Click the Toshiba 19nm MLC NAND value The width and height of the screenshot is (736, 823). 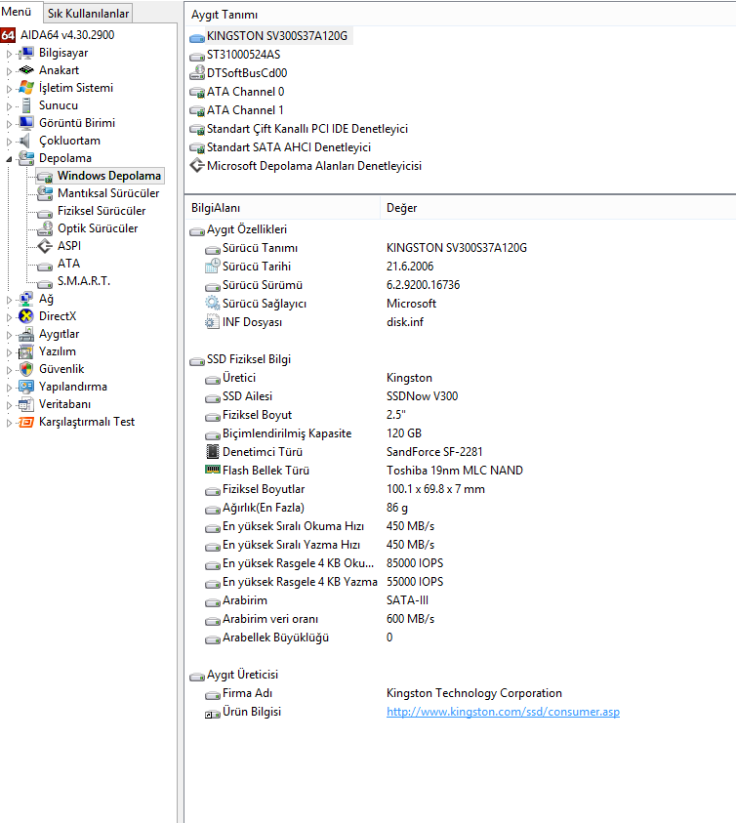455,471
